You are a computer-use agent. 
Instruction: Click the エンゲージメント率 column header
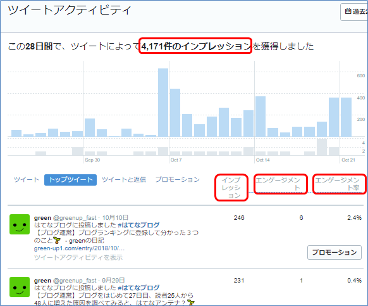(337, 184)
